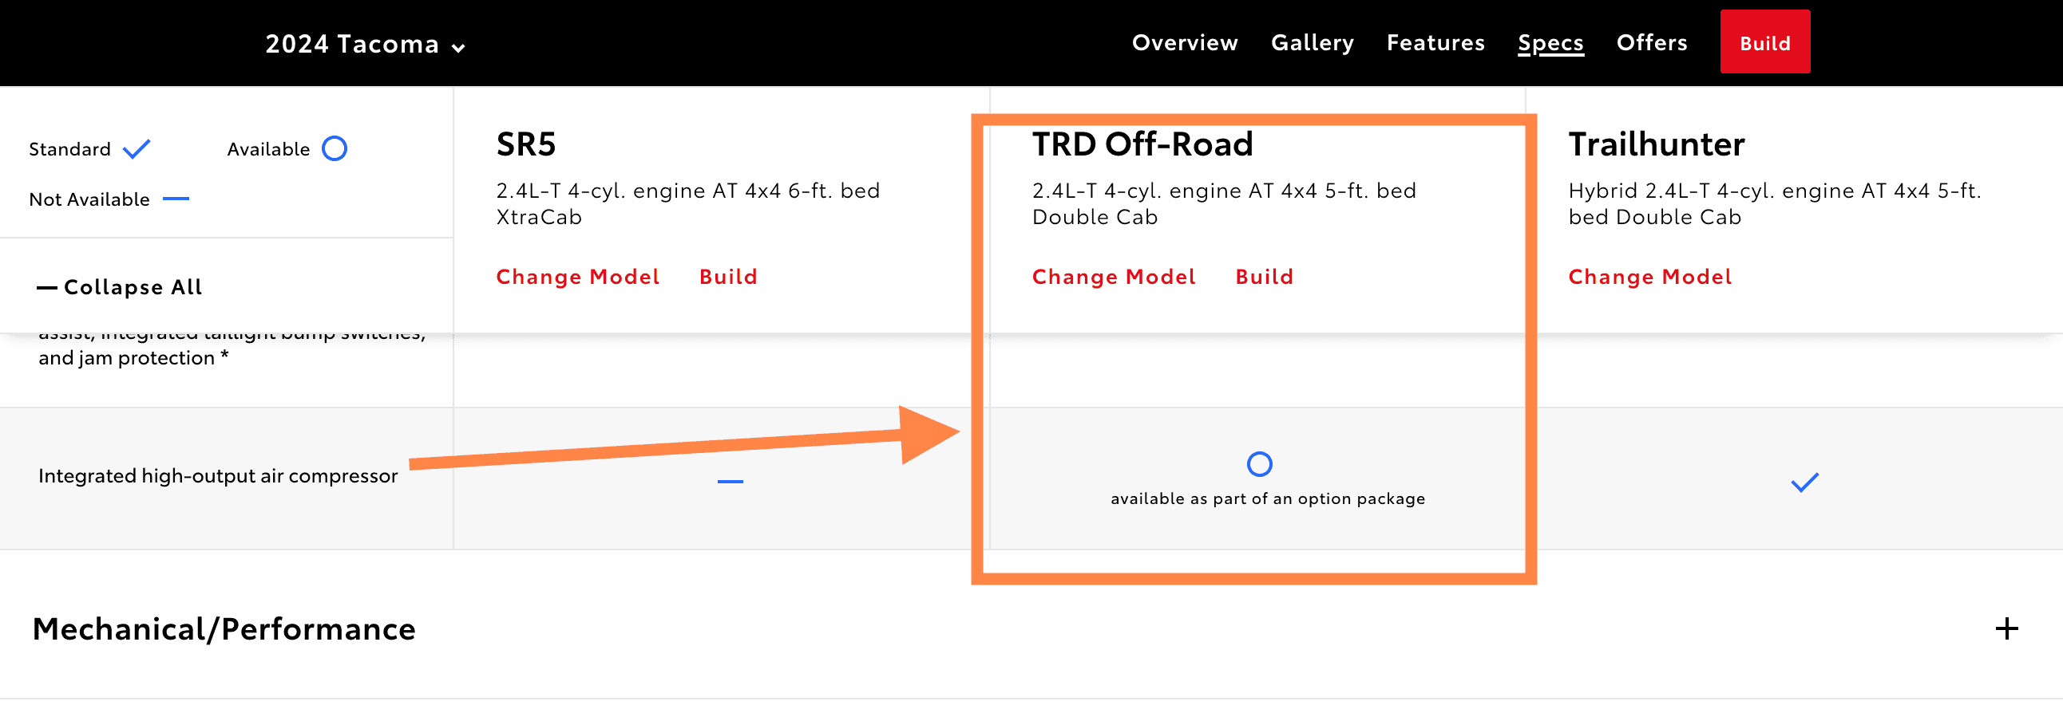This screenshot has width=2063, height=705.
Task: Open the Offers tab
Action: pos(1651,42)
